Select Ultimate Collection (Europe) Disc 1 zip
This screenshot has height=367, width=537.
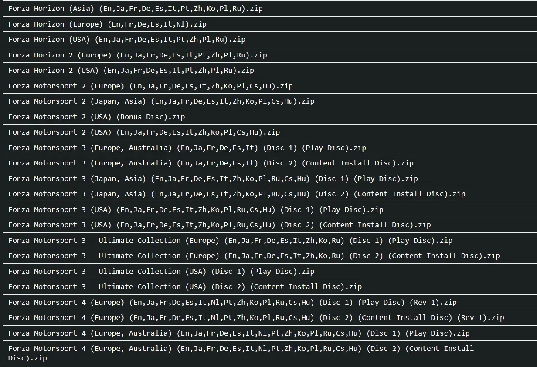point(230,240)
